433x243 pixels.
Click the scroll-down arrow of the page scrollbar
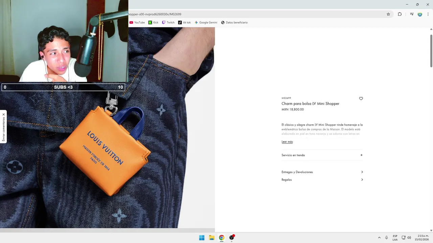coord(431,231)
